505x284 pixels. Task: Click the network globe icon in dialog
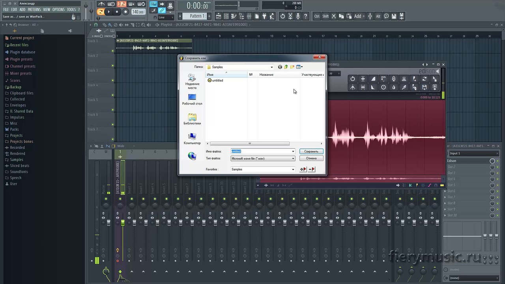pyautogui.click(x=192, y=156)
